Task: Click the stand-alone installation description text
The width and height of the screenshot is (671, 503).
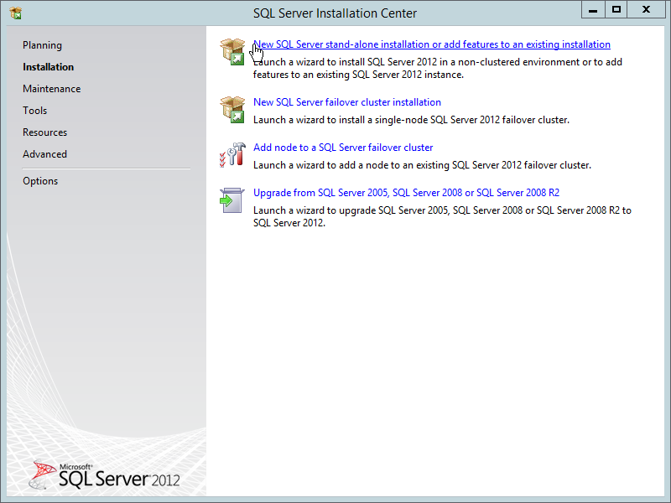Action: click(x=437, y=69)
